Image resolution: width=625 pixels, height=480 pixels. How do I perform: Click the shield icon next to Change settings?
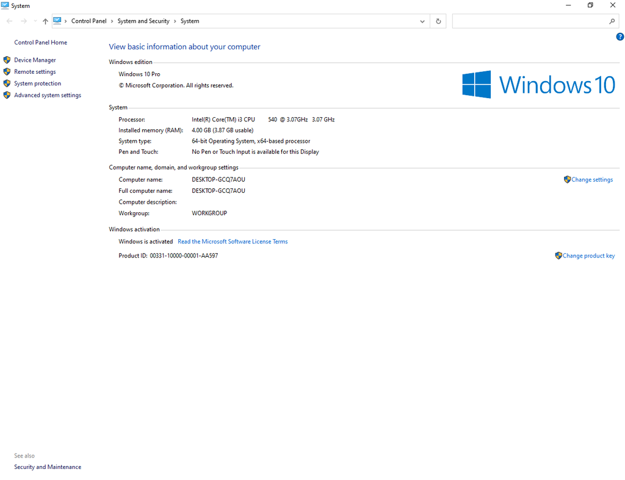567,180
